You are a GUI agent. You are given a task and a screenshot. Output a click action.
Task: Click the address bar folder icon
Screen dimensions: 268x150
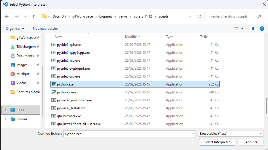45,16
